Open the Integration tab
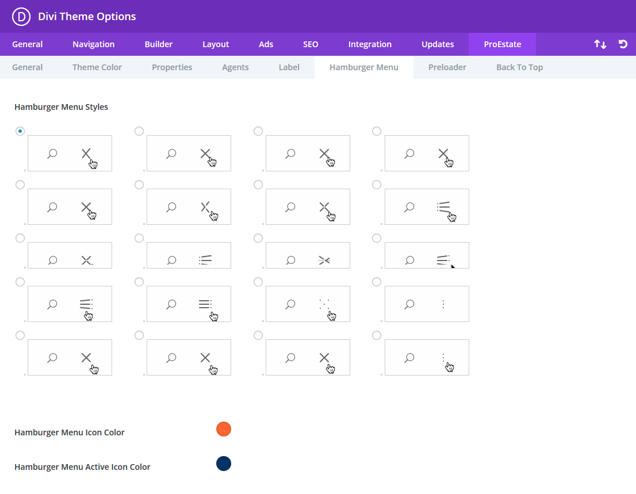The width and height of the screenshot is (636, 494). 370,44
